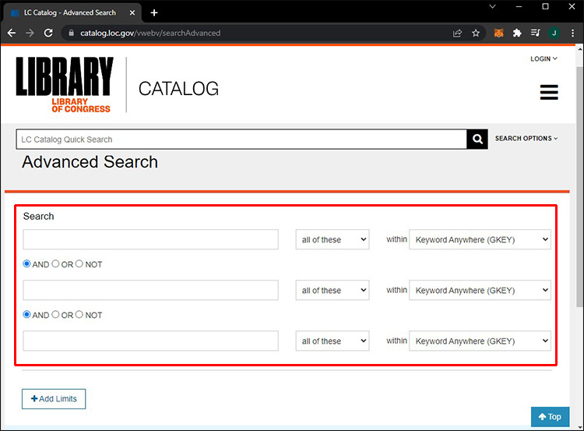Open the second Keyword Anywhere (GKEY) dropdown
Image resolution: width=584 pixels, height=431 pixels.
tap(480, 290)
